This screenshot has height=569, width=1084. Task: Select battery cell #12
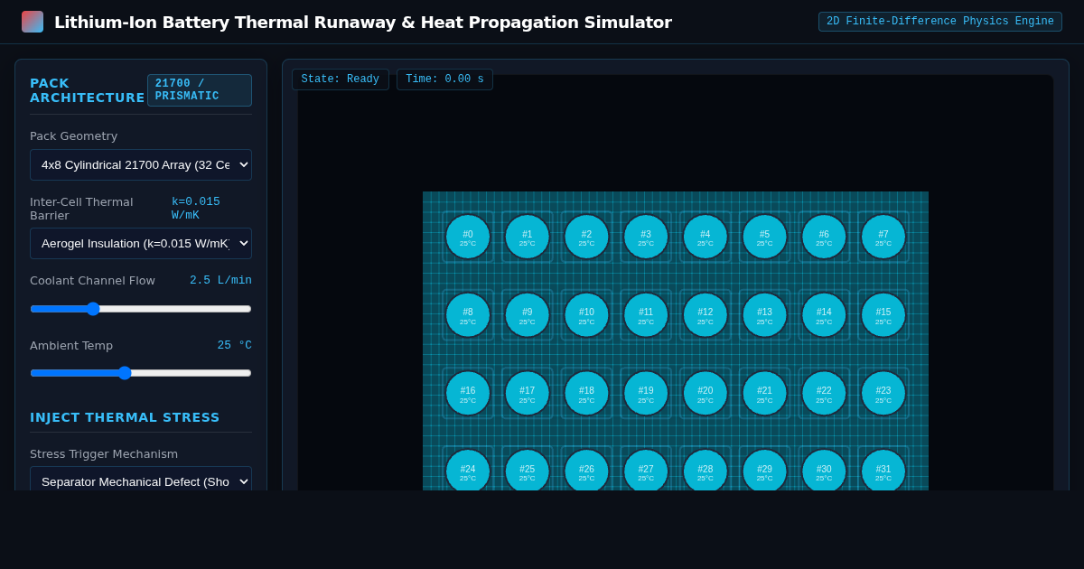[706, 315]
